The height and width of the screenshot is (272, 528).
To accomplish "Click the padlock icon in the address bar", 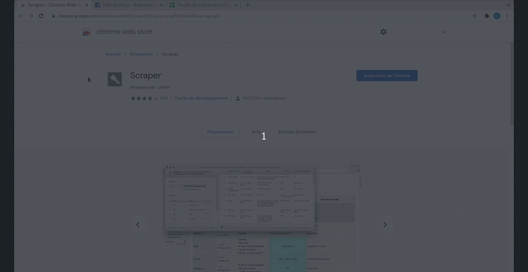I will [x=53, y=16].
